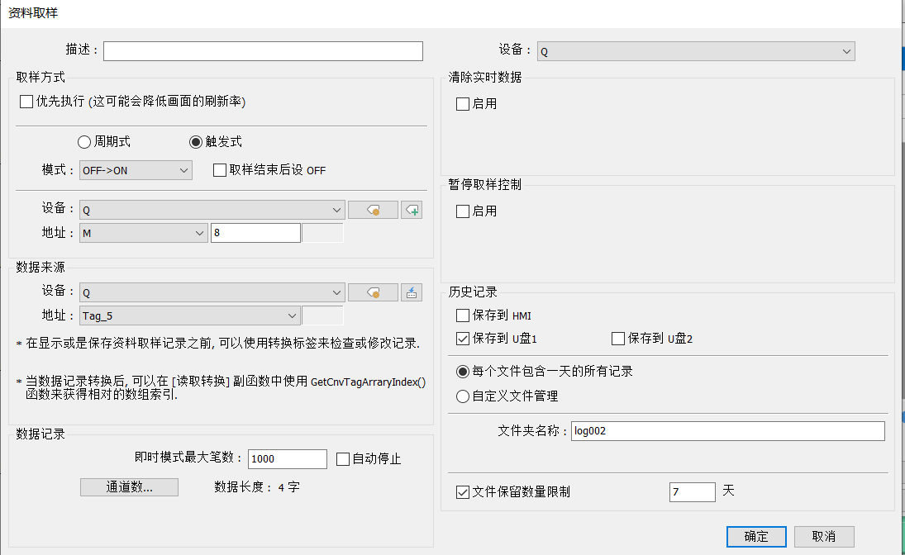
Task: Open the 模式 OFF->ON dropdown
Action: tap(136, 171)
